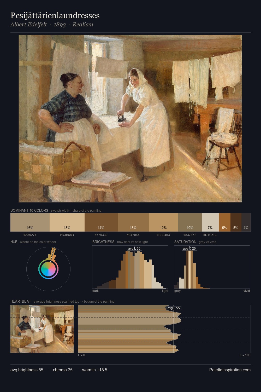Screen dimensions: 261x392
Task: Click the chroma 25 footer stat
Action: (x=63, y=370)
